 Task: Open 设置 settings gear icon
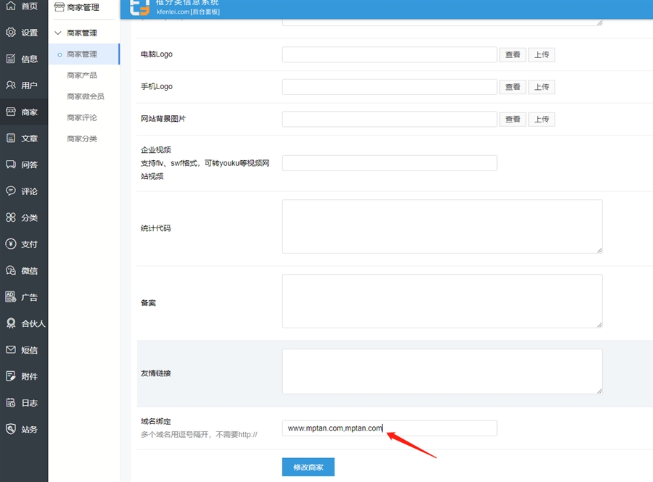point(10,33)
